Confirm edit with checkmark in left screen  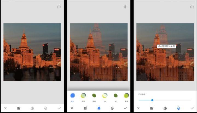pyautogui.click(x=59, y=108)
